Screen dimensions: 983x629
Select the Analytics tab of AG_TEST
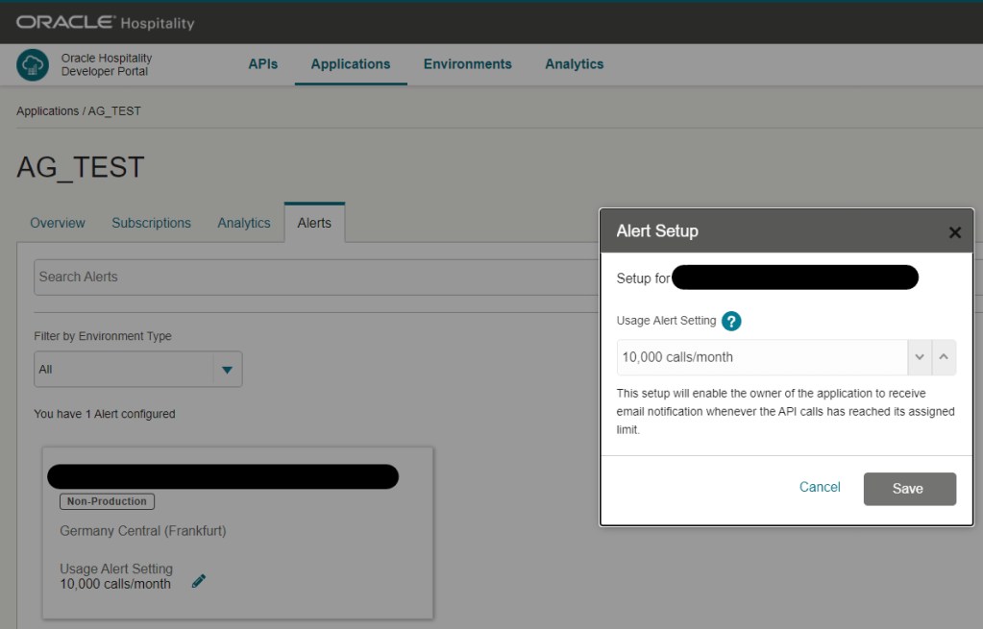(244, 223)
